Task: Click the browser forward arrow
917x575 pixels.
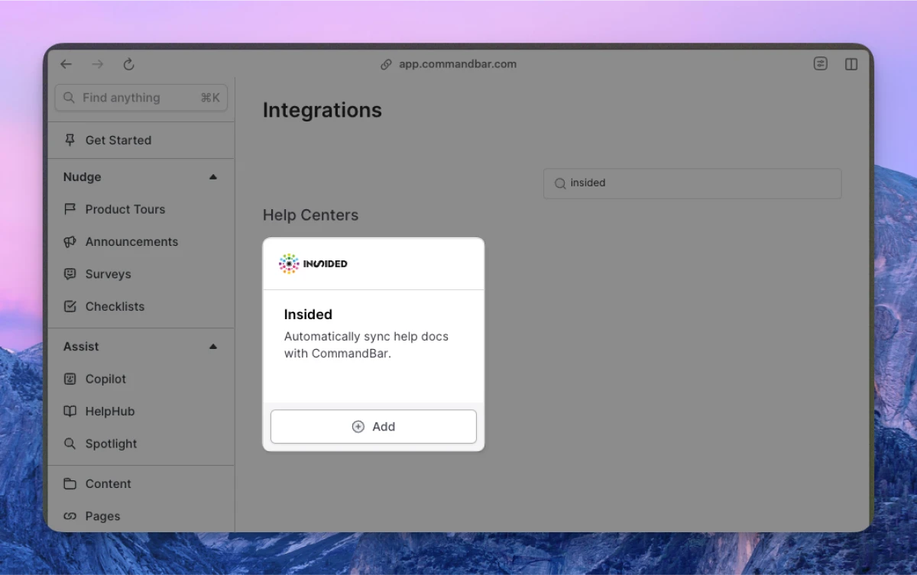Action: pos(98,64)
